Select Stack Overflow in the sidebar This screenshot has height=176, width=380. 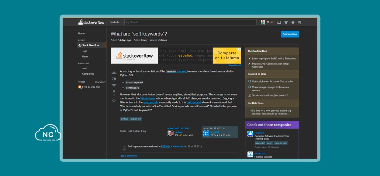coord(92,45)
